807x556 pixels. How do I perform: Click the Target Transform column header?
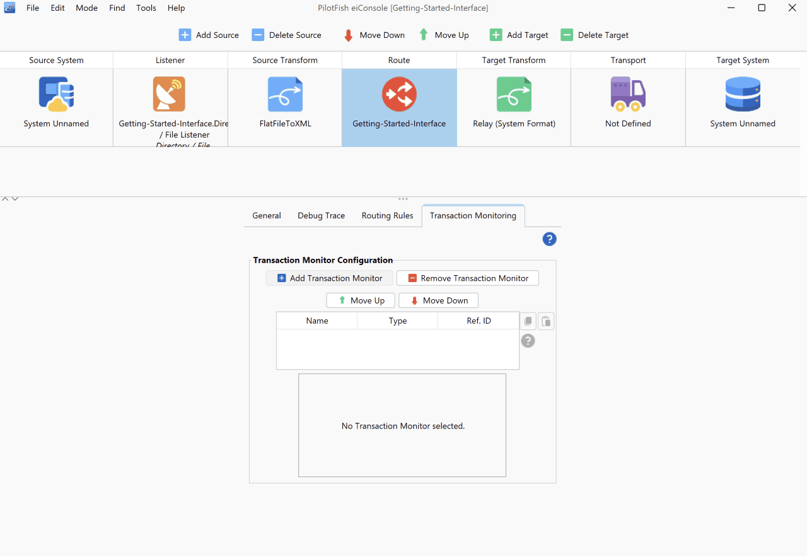point(514,61)
